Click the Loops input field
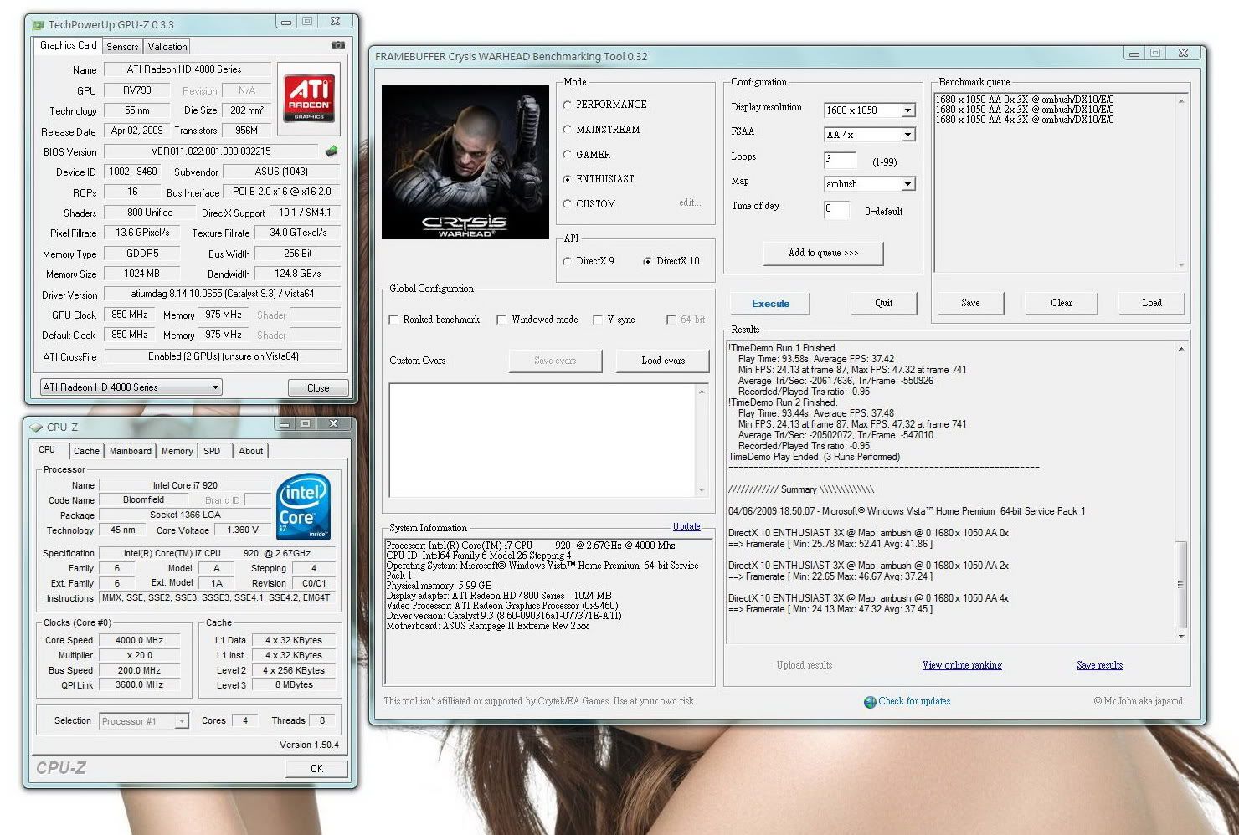The height and width of the screenshot is (835, 1239). tap(840, 159)
